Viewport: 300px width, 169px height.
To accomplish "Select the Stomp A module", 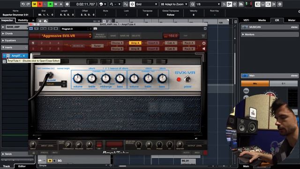I will [x=117, y=43].
